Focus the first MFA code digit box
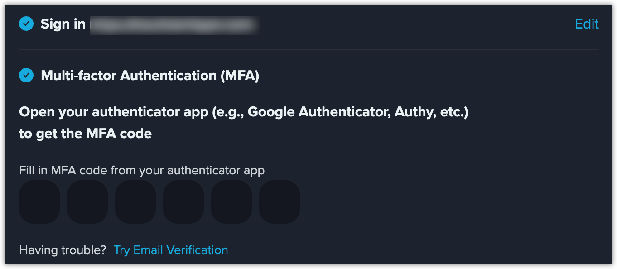This screenshot has height=269, width=617. [x=39, y=202]
